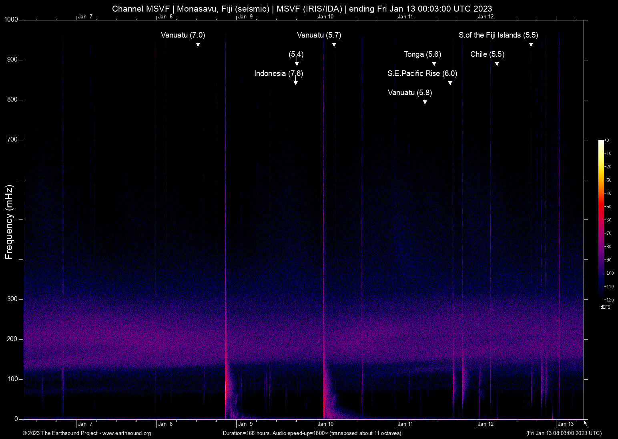Select the S.of the Fiji Islands (5.5) arrow
The height and width of the screenshot is (439, 618).
pyautogui.click(x=531, y=44)
